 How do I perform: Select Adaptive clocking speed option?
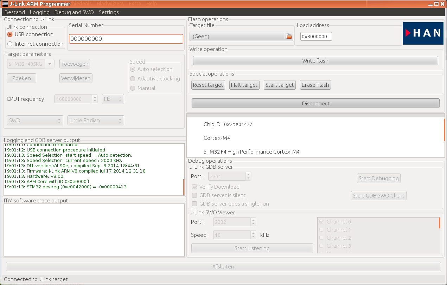133,79
